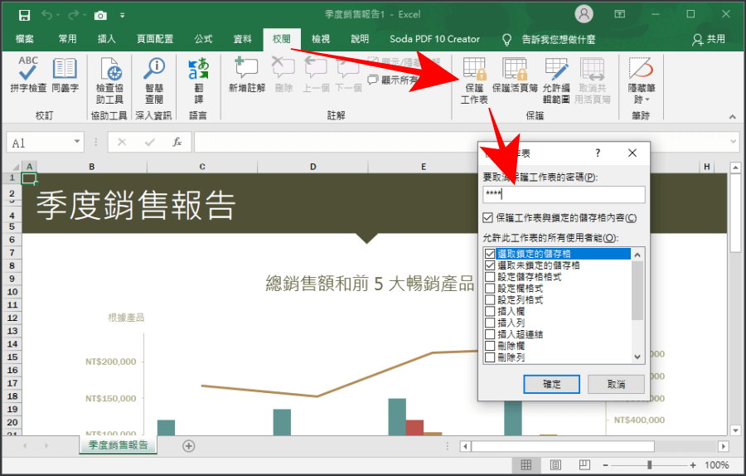Add a new sheet with plus icon
The image size is (746, 476).
click(189, 446)
